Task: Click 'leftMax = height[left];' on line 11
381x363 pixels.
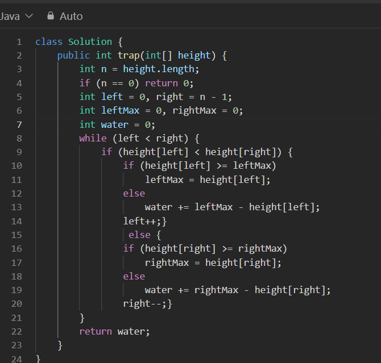Action: 208,180
